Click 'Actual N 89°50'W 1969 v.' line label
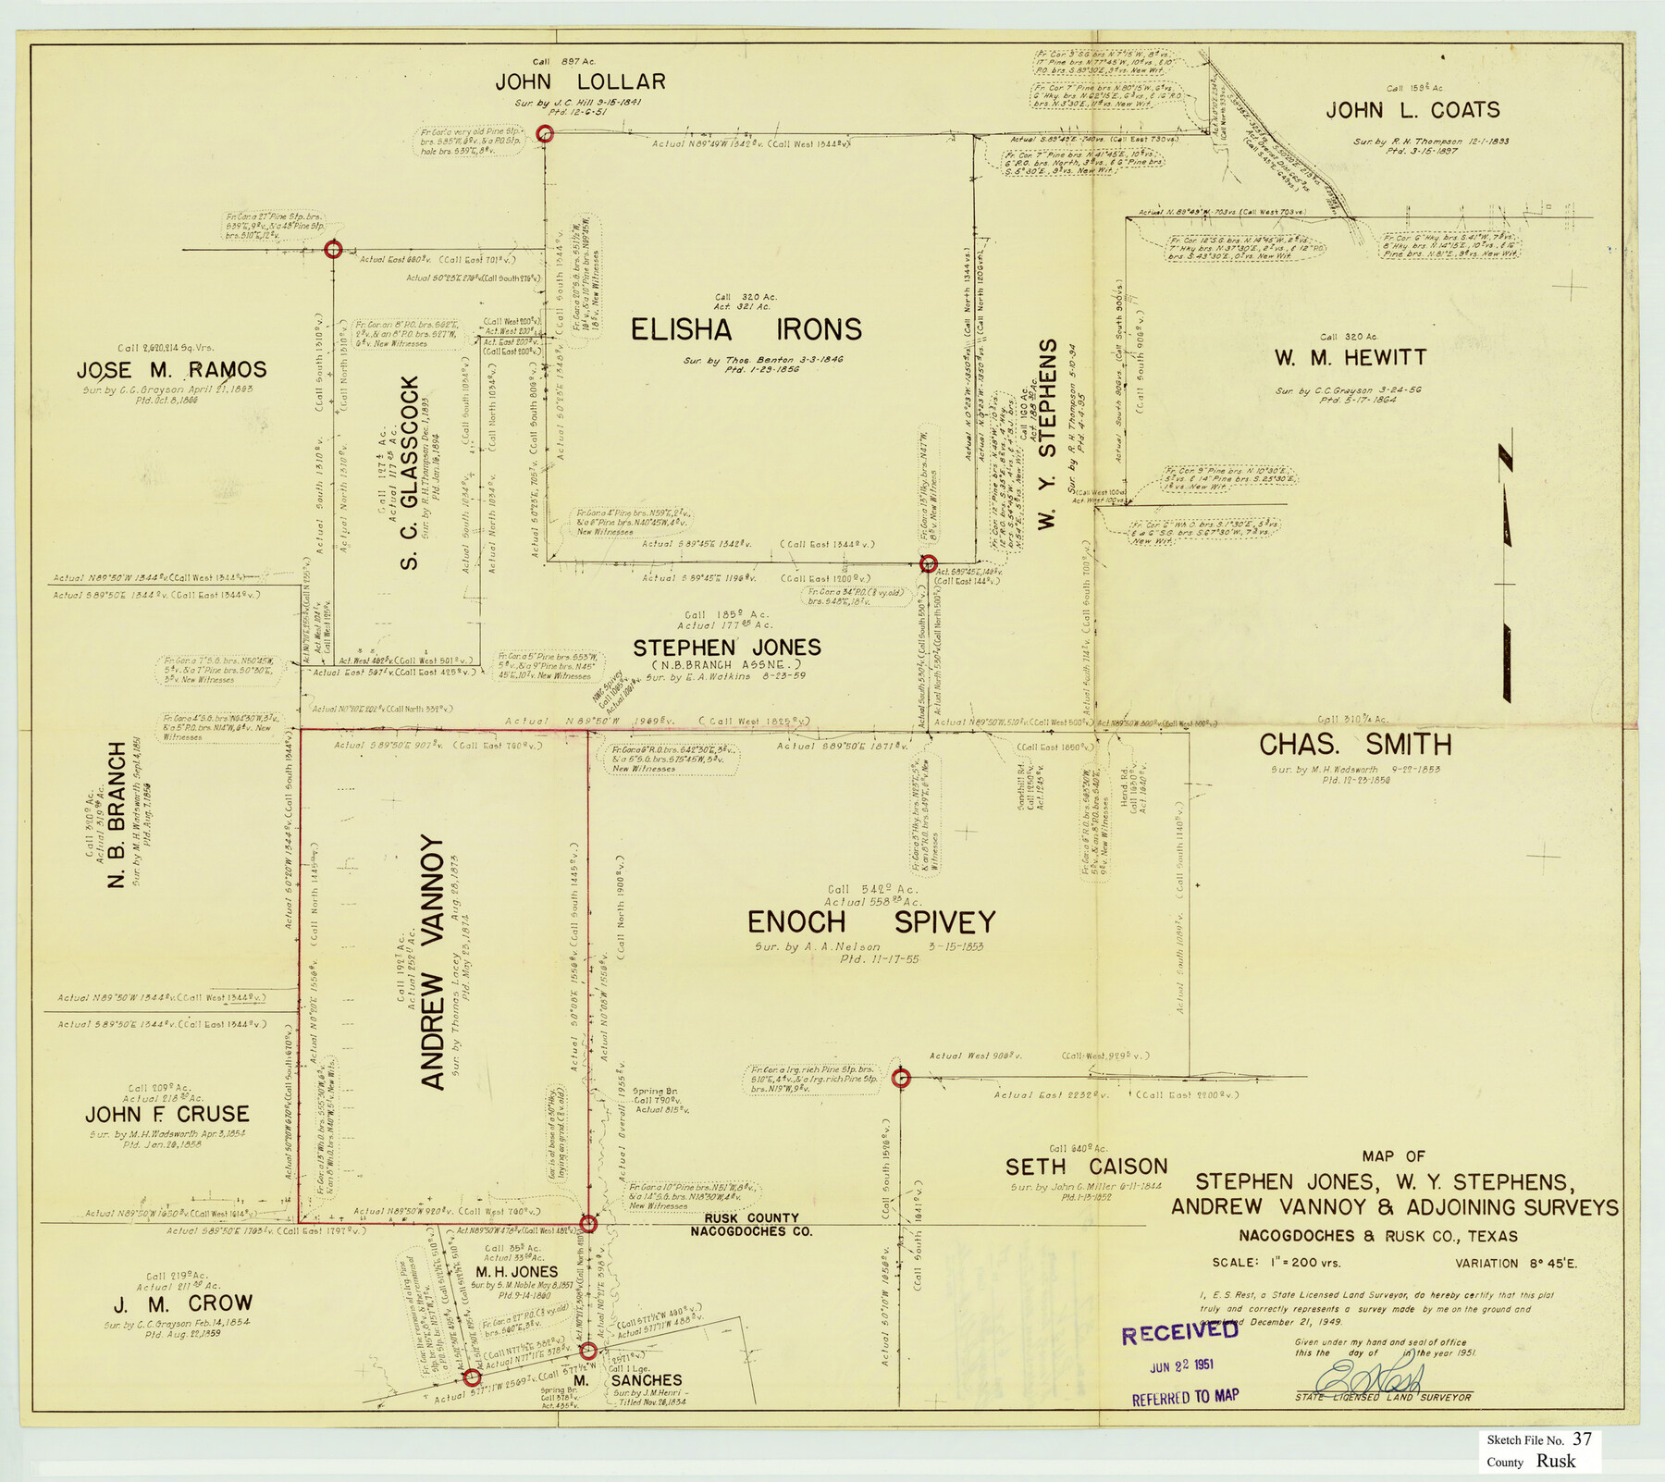Viewport: 1665px width, 1482px height. pyautogui.click(x=589, y=721)
